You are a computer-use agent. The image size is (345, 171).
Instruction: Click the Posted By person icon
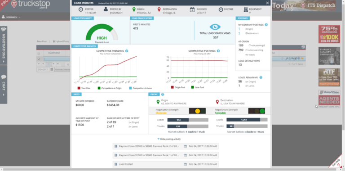(106, 9)
